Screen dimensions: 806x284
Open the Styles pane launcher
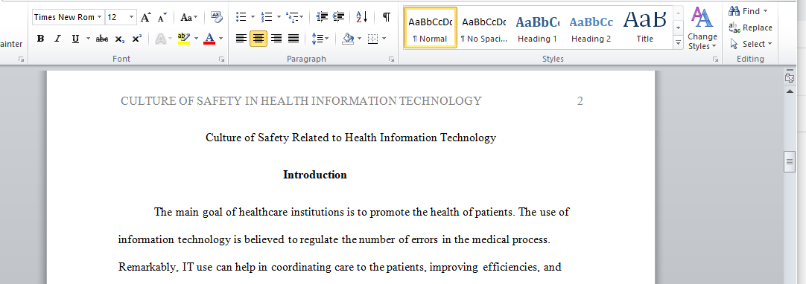pyautogui.click(x=716, y=59)
